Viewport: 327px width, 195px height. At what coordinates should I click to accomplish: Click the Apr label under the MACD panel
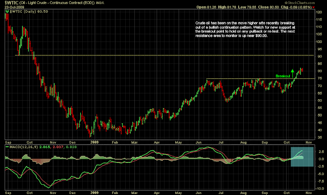pyautogui.click(x=156, y=193)
